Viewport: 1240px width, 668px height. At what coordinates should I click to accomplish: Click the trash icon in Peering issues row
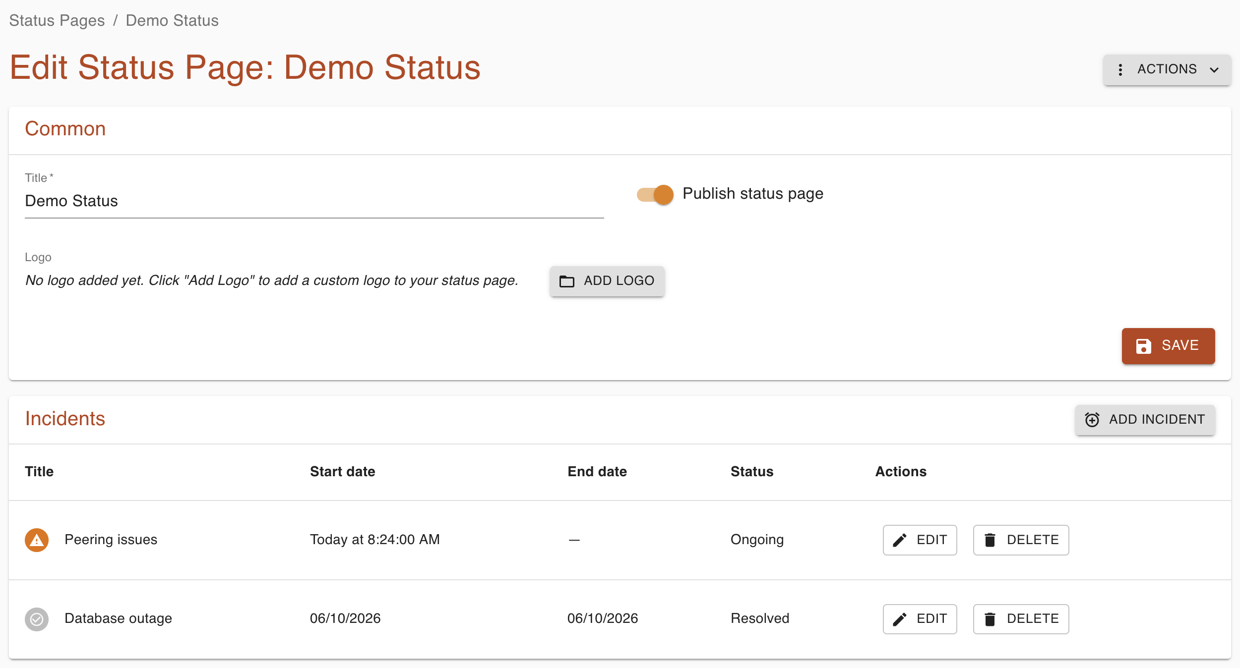point(990,540)
